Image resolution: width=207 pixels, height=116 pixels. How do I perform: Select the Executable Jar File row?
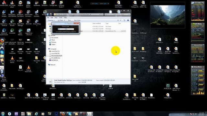(94, 31)
